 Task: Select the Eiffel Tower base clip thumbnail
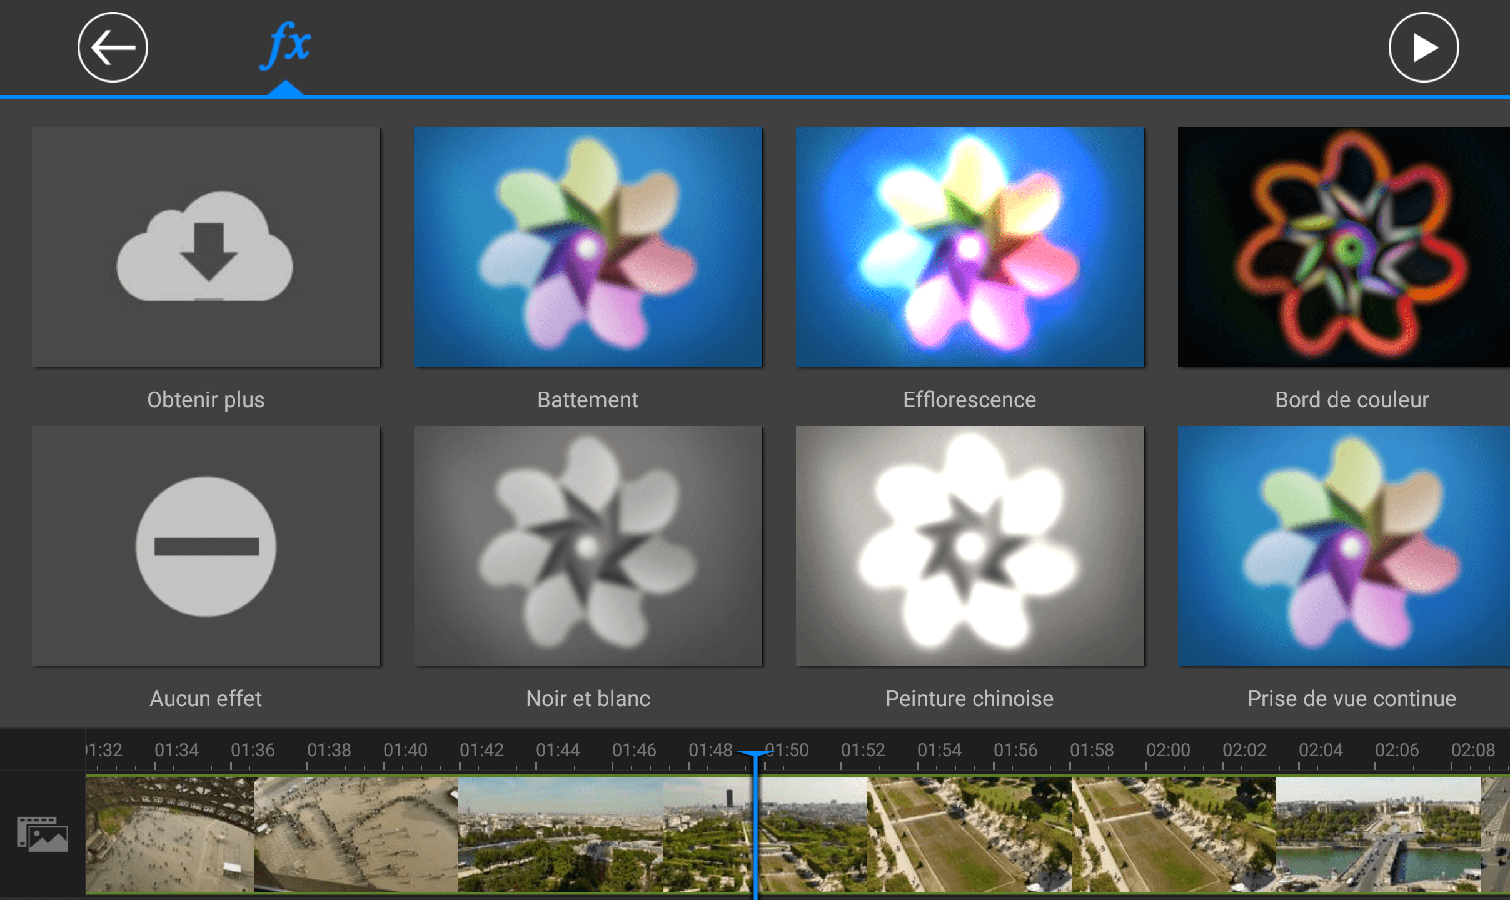pyautogui.click(x=169, y=834)
